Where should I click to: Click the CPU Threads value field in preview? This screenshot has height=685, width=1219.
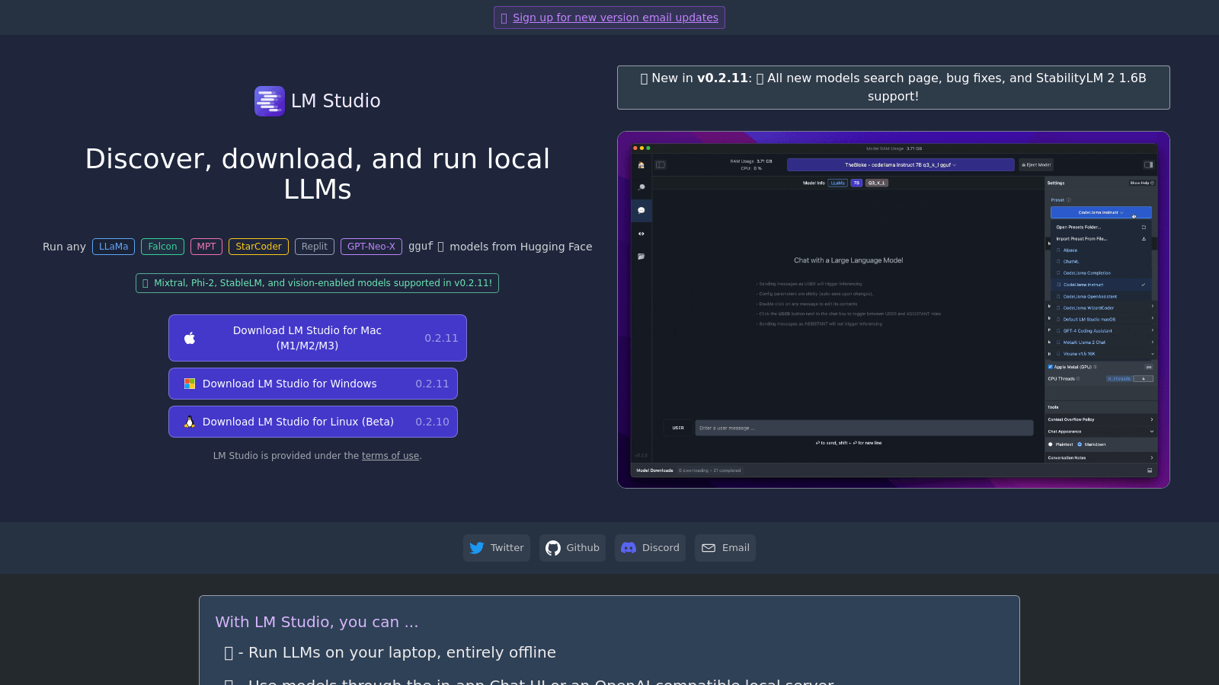(1143, 378)
